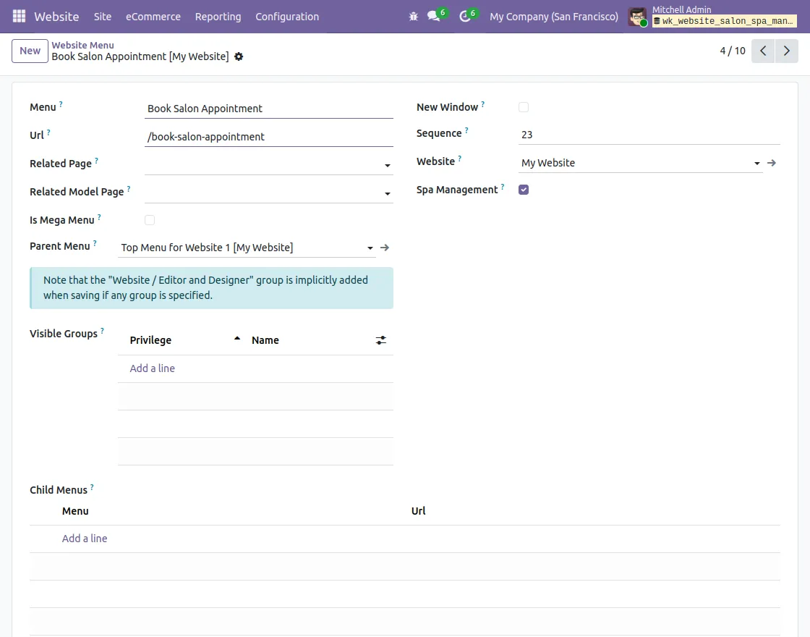Click the Child Menus Url column header
Viewport: 810px width, 637px height.
(419, 511)
